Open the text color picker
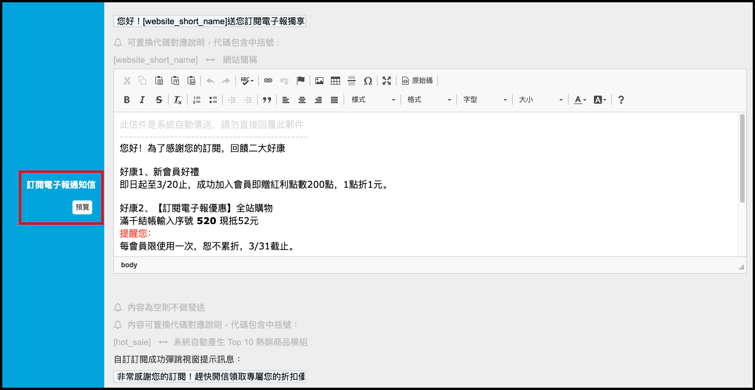Image resolution: width=755 pixels, height=390 pixels. pyautogui.click(x=580, y=100)
